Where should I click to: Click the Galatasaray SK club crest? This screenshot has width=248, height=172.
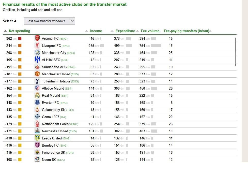click(x=37, y=110)
